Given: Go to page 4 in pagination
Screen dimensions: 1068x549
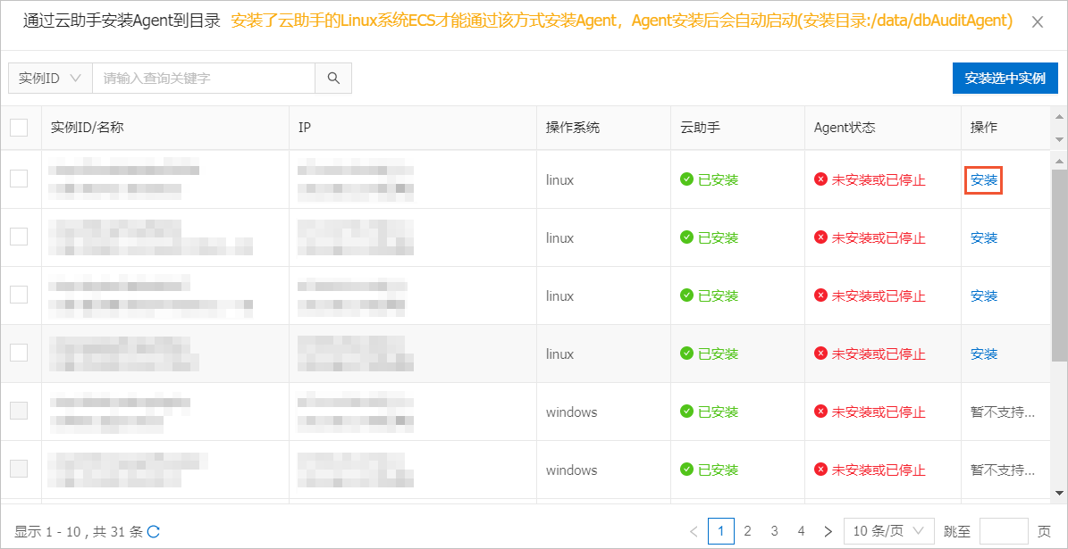Looking at the screenshot, I should (x=801, y=530).
